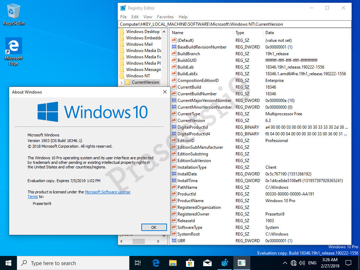
Task: Click tree pane horizontal scroll right arrow
Action: (158, 241)
